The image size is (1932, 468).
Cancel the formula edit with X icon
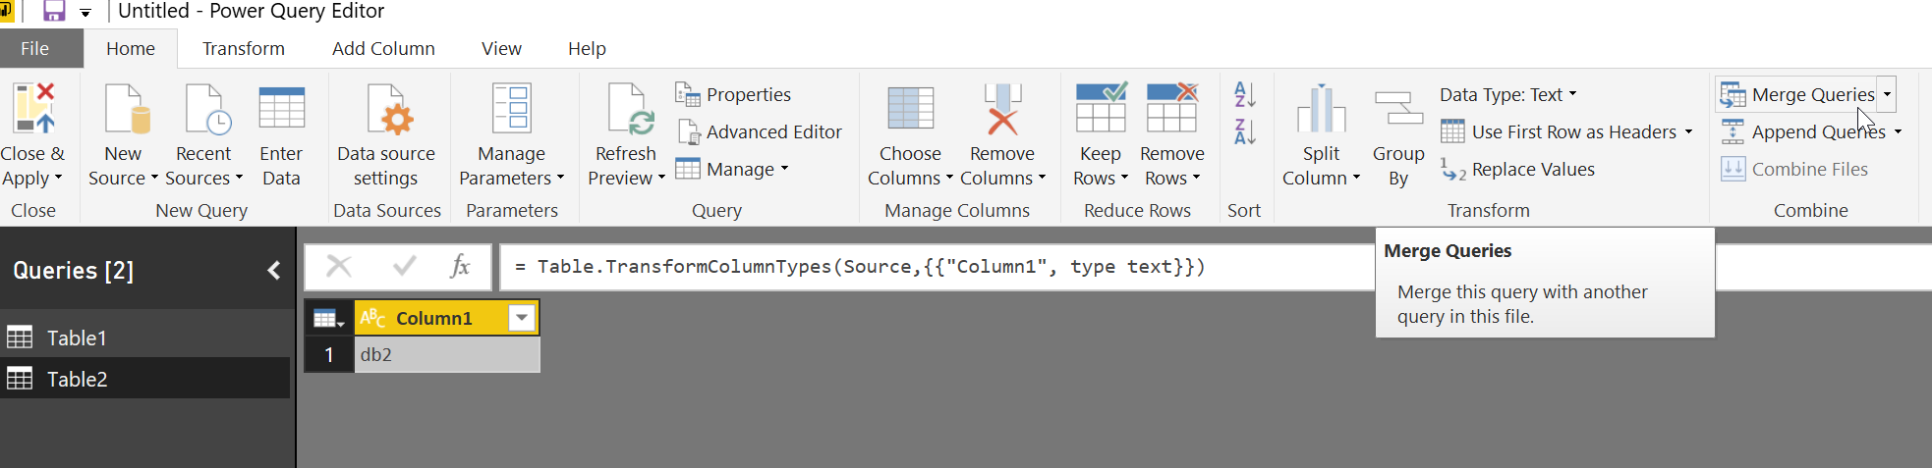[339, 266]
